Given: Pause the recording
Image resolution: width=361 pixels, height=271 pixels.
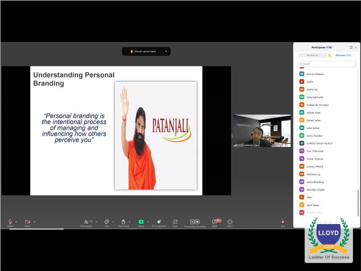Looking at the screenshot, I should pos(192,222).
